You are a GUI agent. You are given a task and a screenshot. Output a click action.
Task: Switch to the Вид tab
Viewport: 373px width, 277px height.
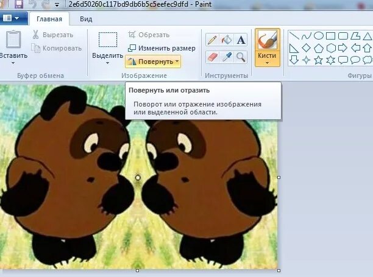coord(86,19)
